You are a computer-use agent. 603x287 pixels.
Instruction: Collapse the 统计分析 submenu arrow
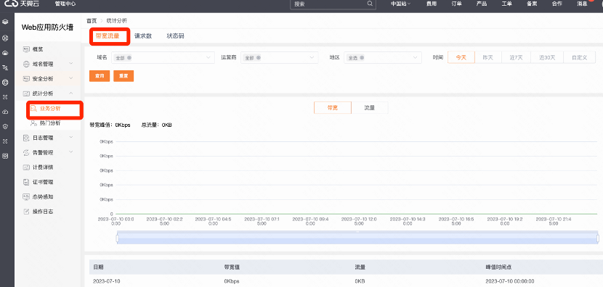(x=71, y=93)
